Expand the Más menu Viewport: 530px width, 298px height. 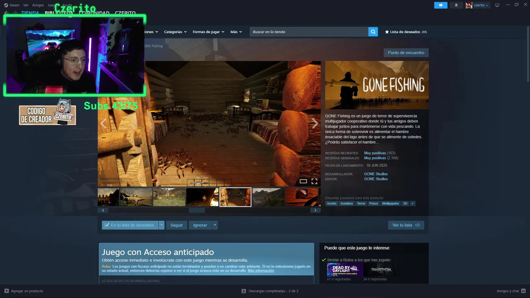pos(236,32)
